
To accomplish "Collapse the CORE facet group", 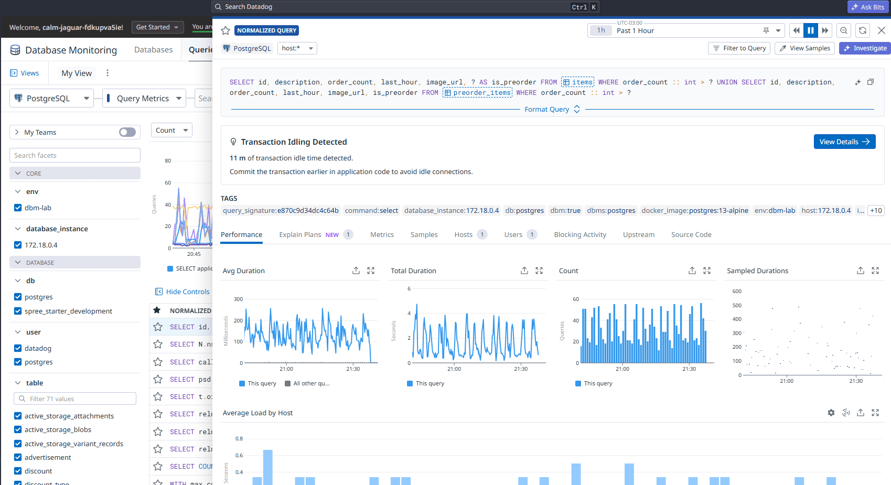I will [x=75, y=173].
